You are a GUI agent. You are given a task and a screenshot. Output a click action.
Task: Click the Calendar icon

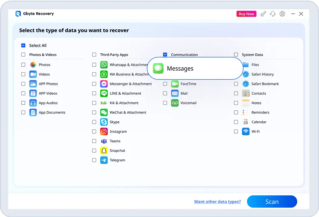coord(246,122)
